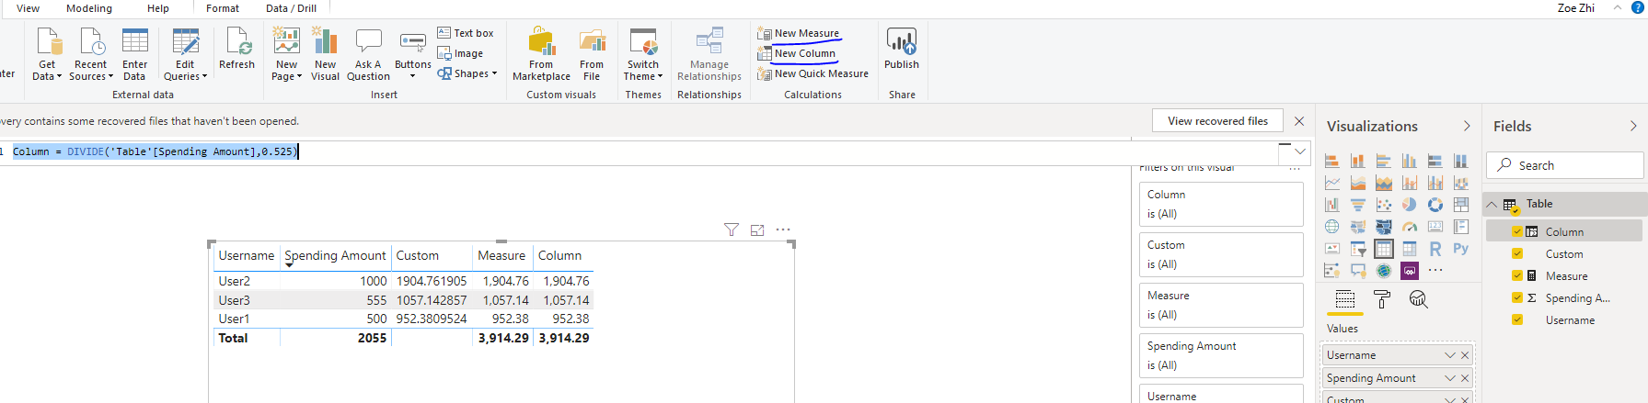Click the table visual's filter funnel icon
The image size is (1648, 403).
pos(732,229)
